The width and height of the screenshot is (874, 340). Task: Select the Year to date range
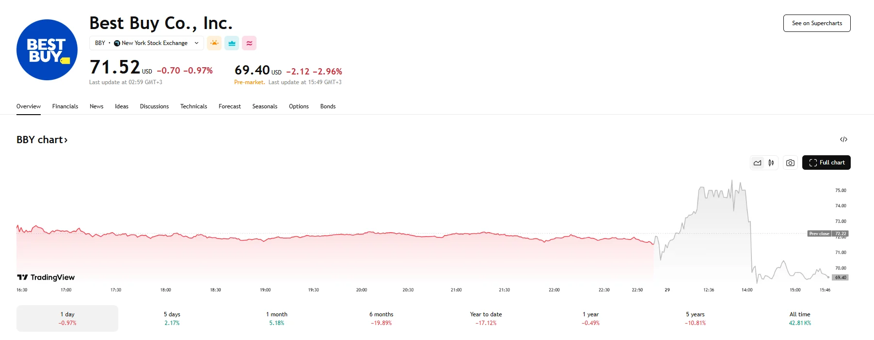[x=486, y=318]
